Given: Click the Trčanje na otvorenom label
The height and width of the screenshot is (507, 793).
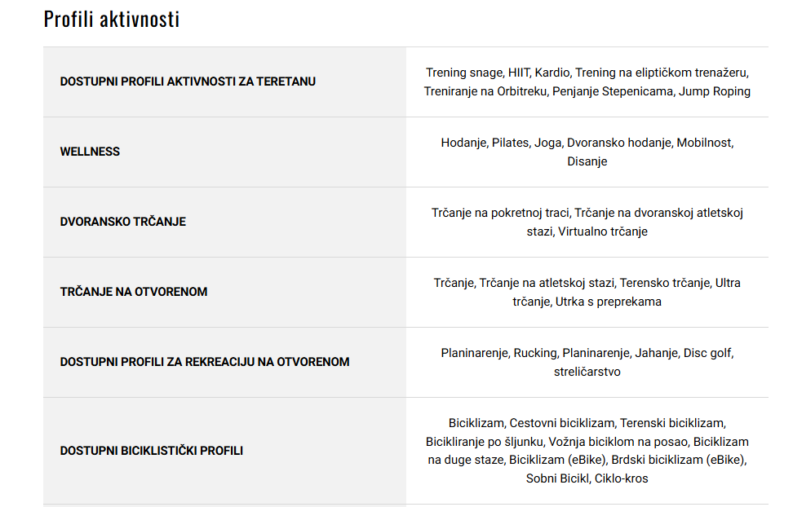Looking at the screenshot, I should [134, 292].
